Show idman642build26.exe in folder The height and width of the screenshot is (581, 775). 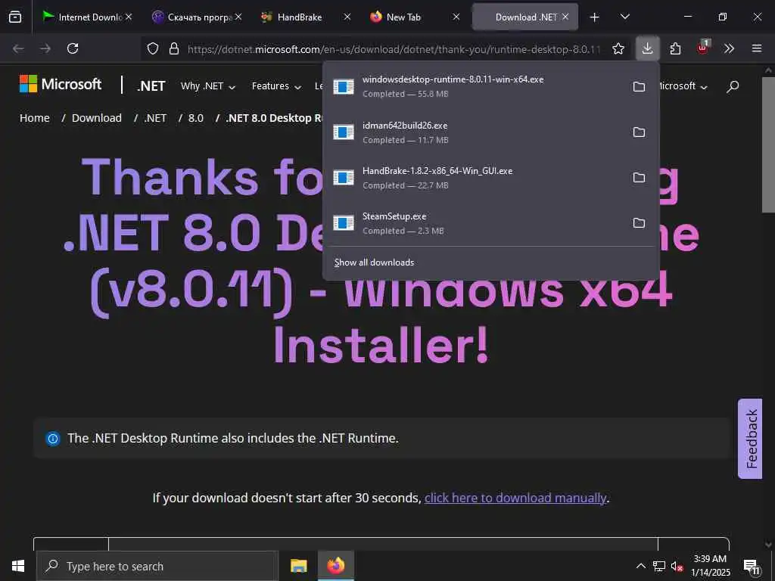(x=639, y=132)
